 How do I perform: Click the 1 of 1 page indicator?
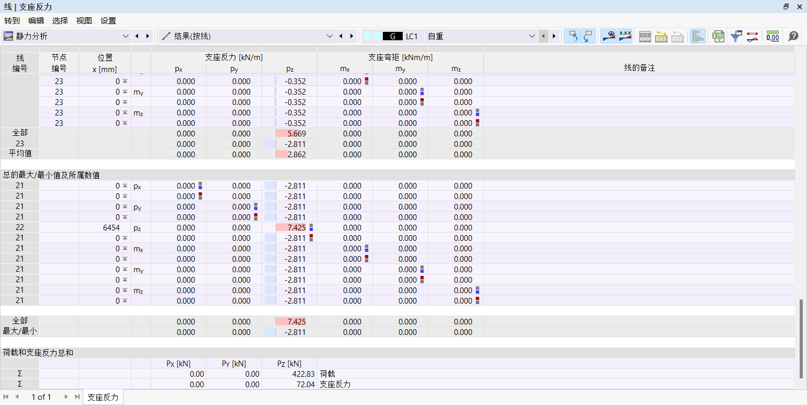coord(41,397)
